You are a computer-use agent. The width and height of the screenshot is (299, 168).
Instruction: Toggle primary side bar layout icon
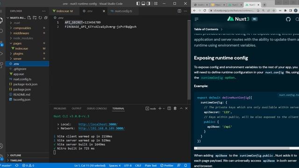pyautogui.click(x=138, y=3)
